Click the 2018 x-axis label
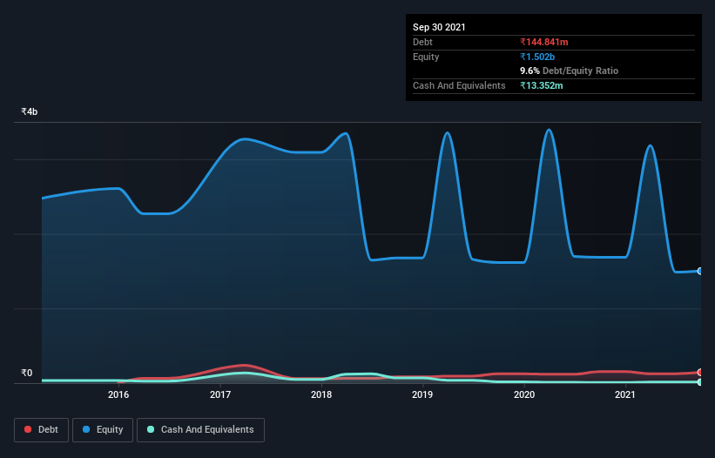Image resolution: width=715 pixels, height=458 pixels. click(321, 394)
